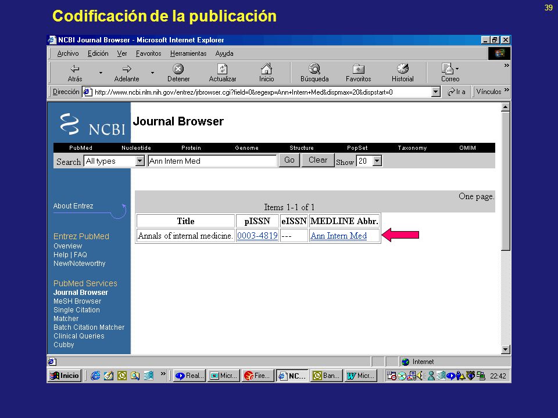
Task: Switch to the OMIM database tab
Action: tap(467, 148)
